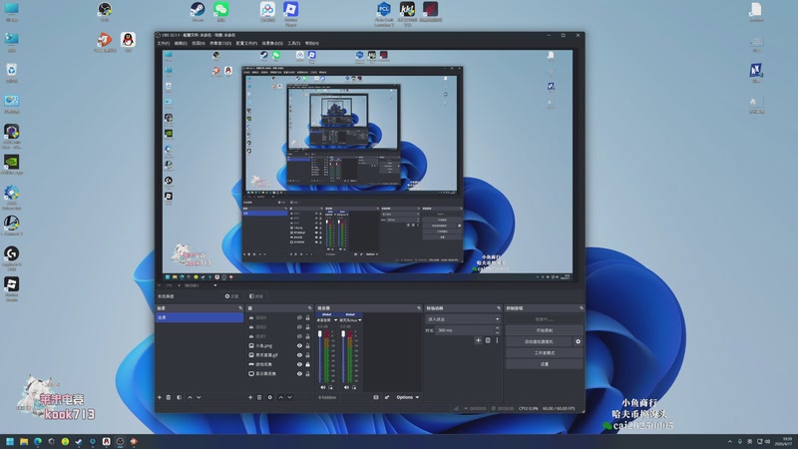Toggle mixer layout icon beside hidden count
The image size is (798, 449).
click(376, 397)
